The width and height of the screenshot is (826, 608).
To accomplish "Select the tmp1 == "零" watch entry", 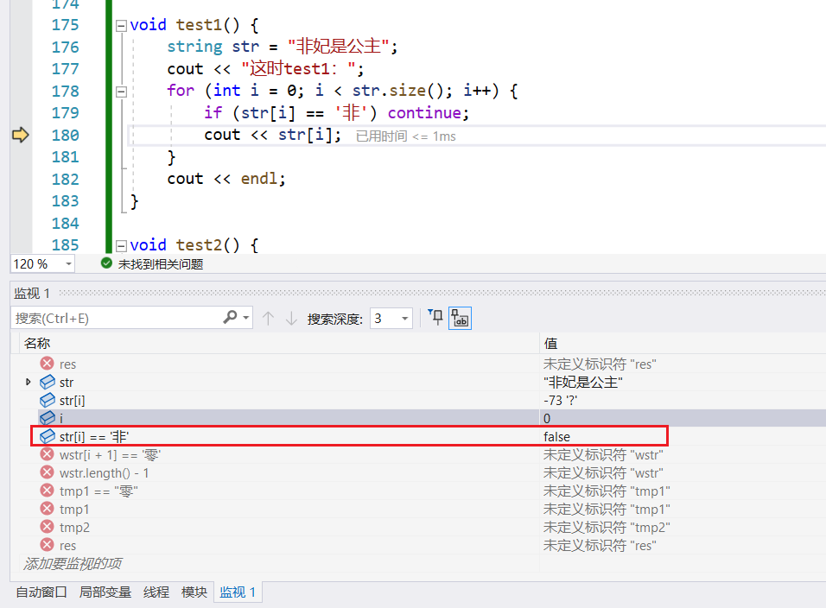I will click(x=98, y=491).
